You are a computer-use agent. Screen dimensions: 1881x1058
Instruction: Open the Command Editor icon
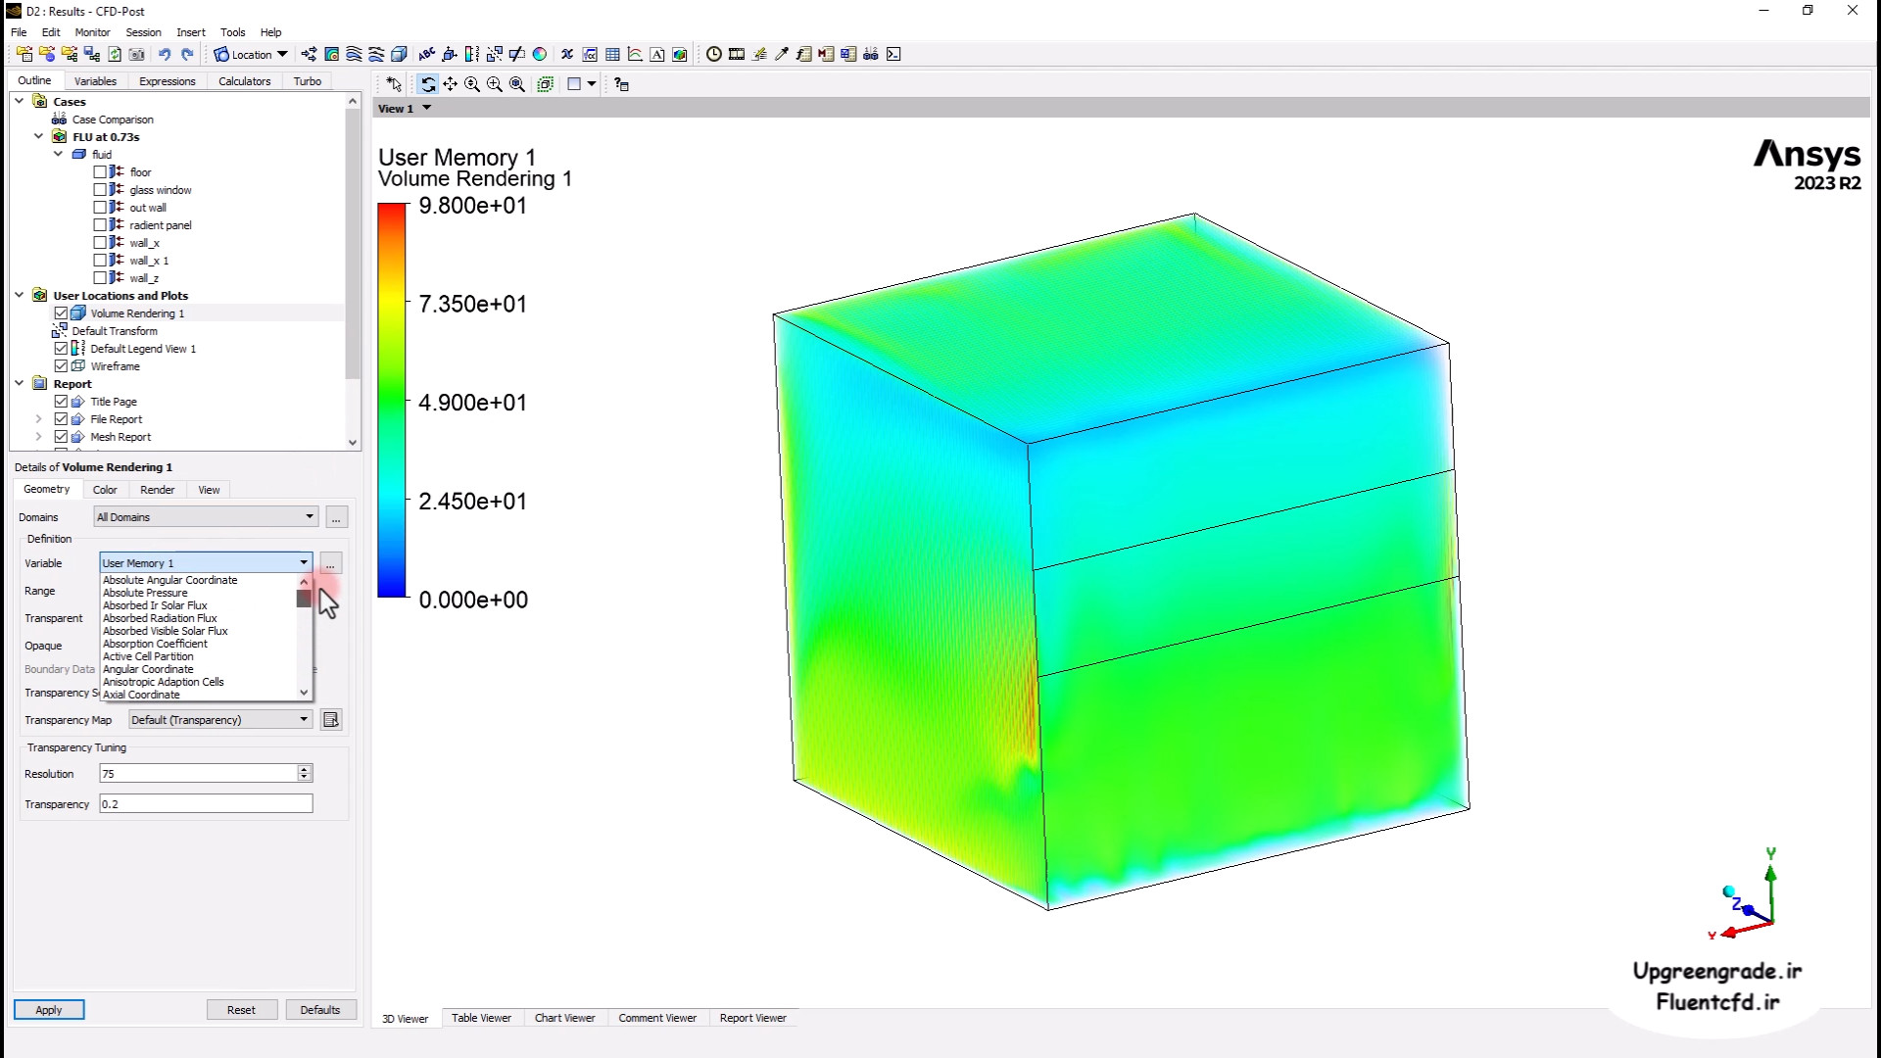(x=893, y=54)
